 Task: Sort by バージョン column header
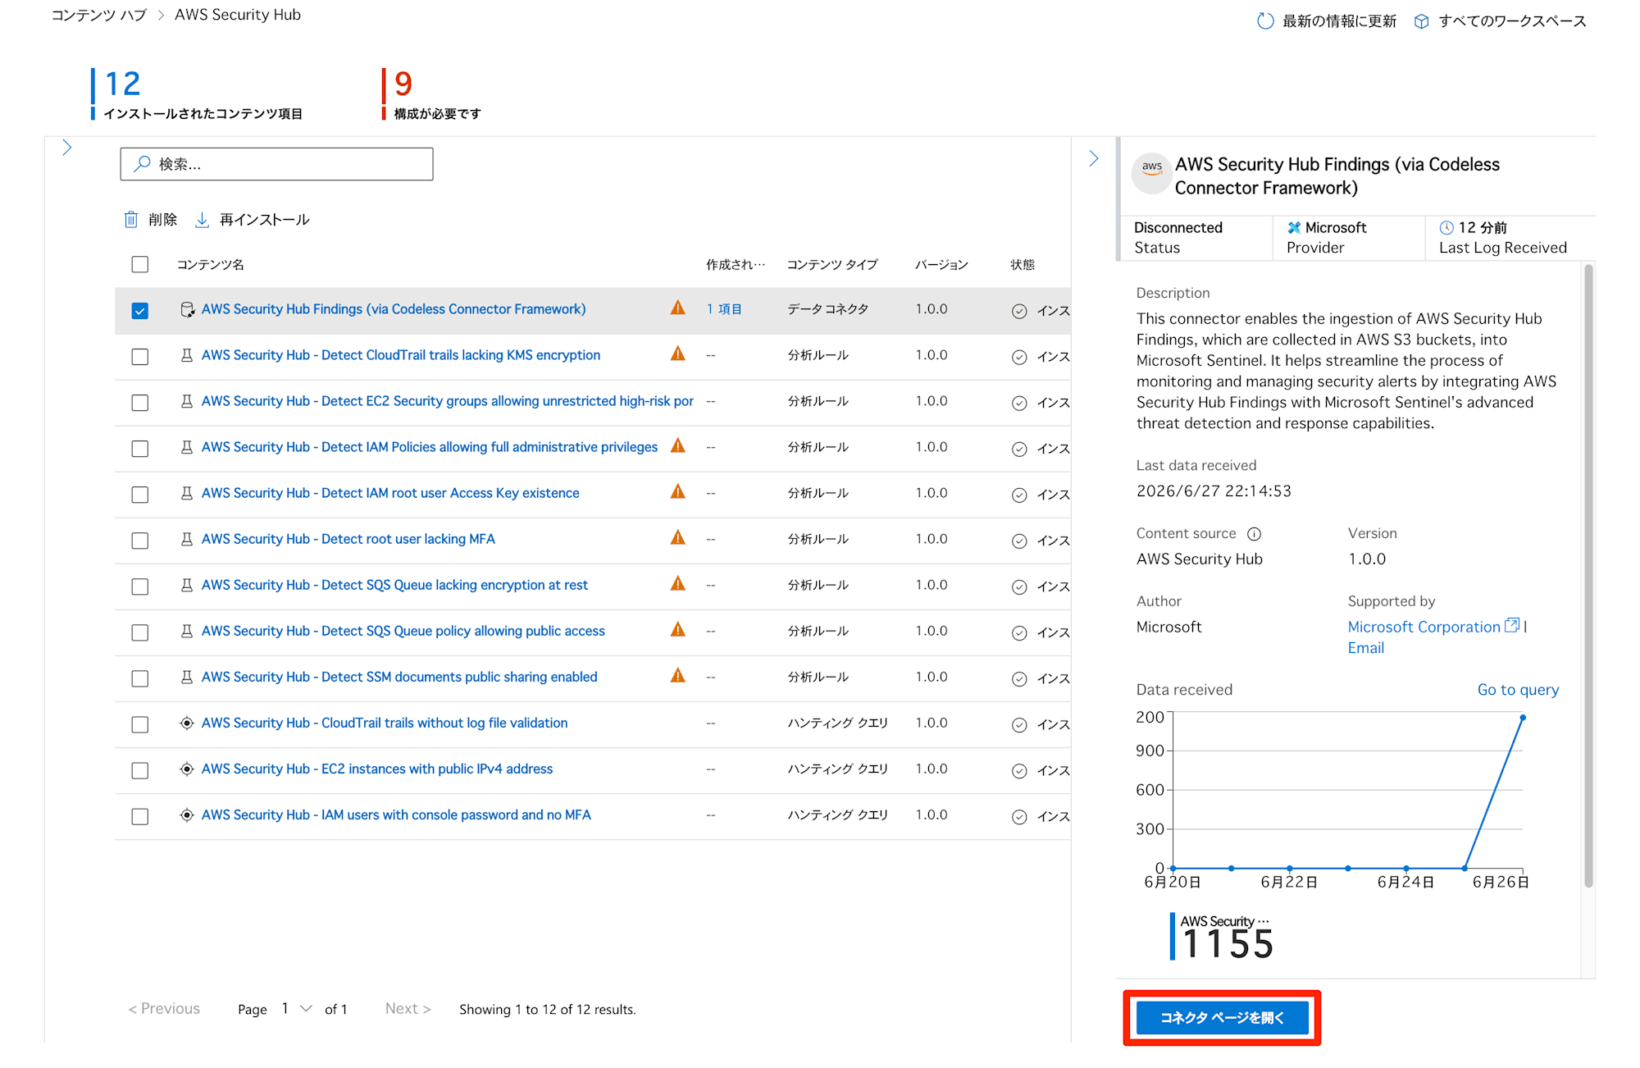(x=941, y=264)
